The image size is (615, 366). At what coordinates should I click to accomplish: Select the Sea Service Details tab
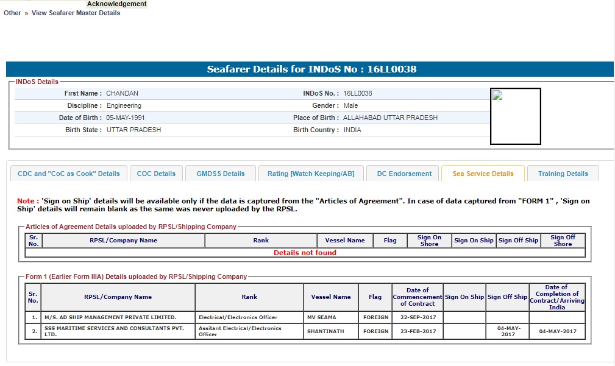483,174
